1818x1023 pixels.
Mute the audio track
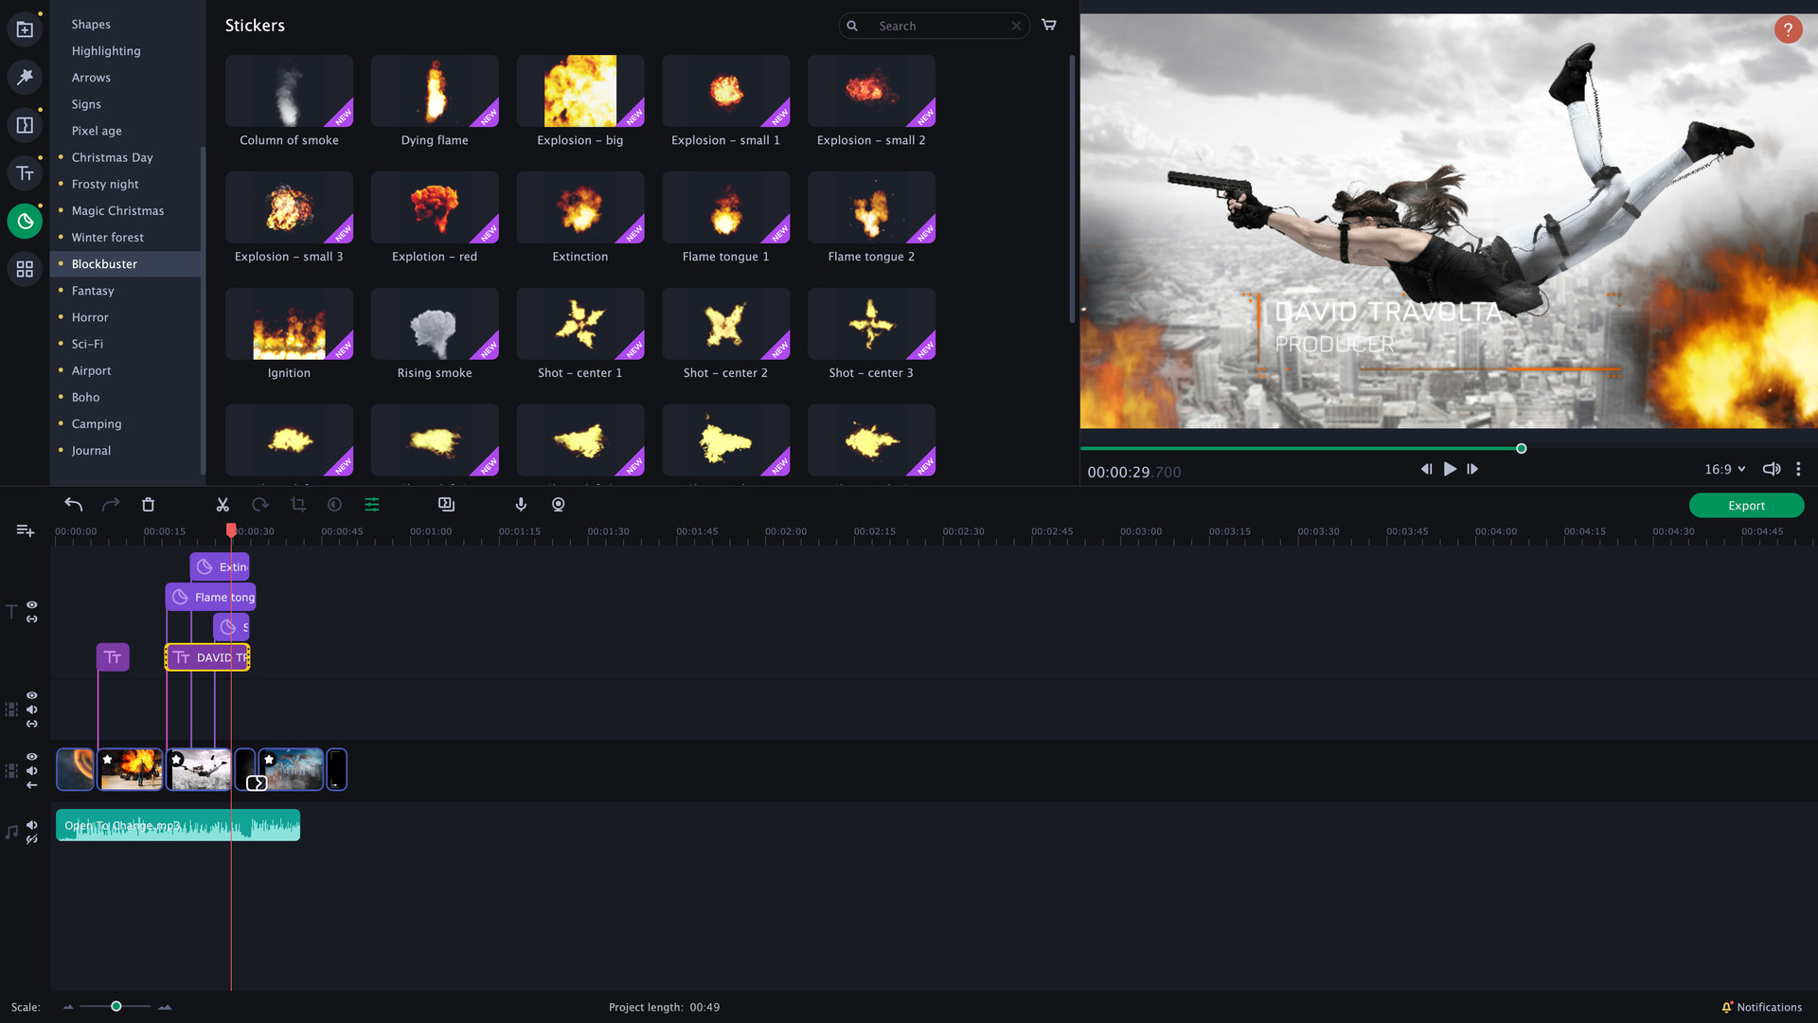pos(31,825)
